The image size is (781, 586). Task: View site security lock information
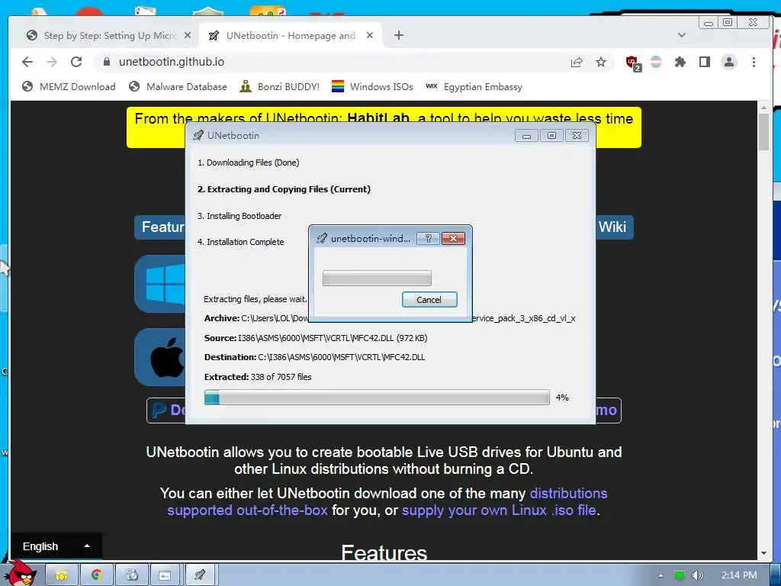pos(107,62)
